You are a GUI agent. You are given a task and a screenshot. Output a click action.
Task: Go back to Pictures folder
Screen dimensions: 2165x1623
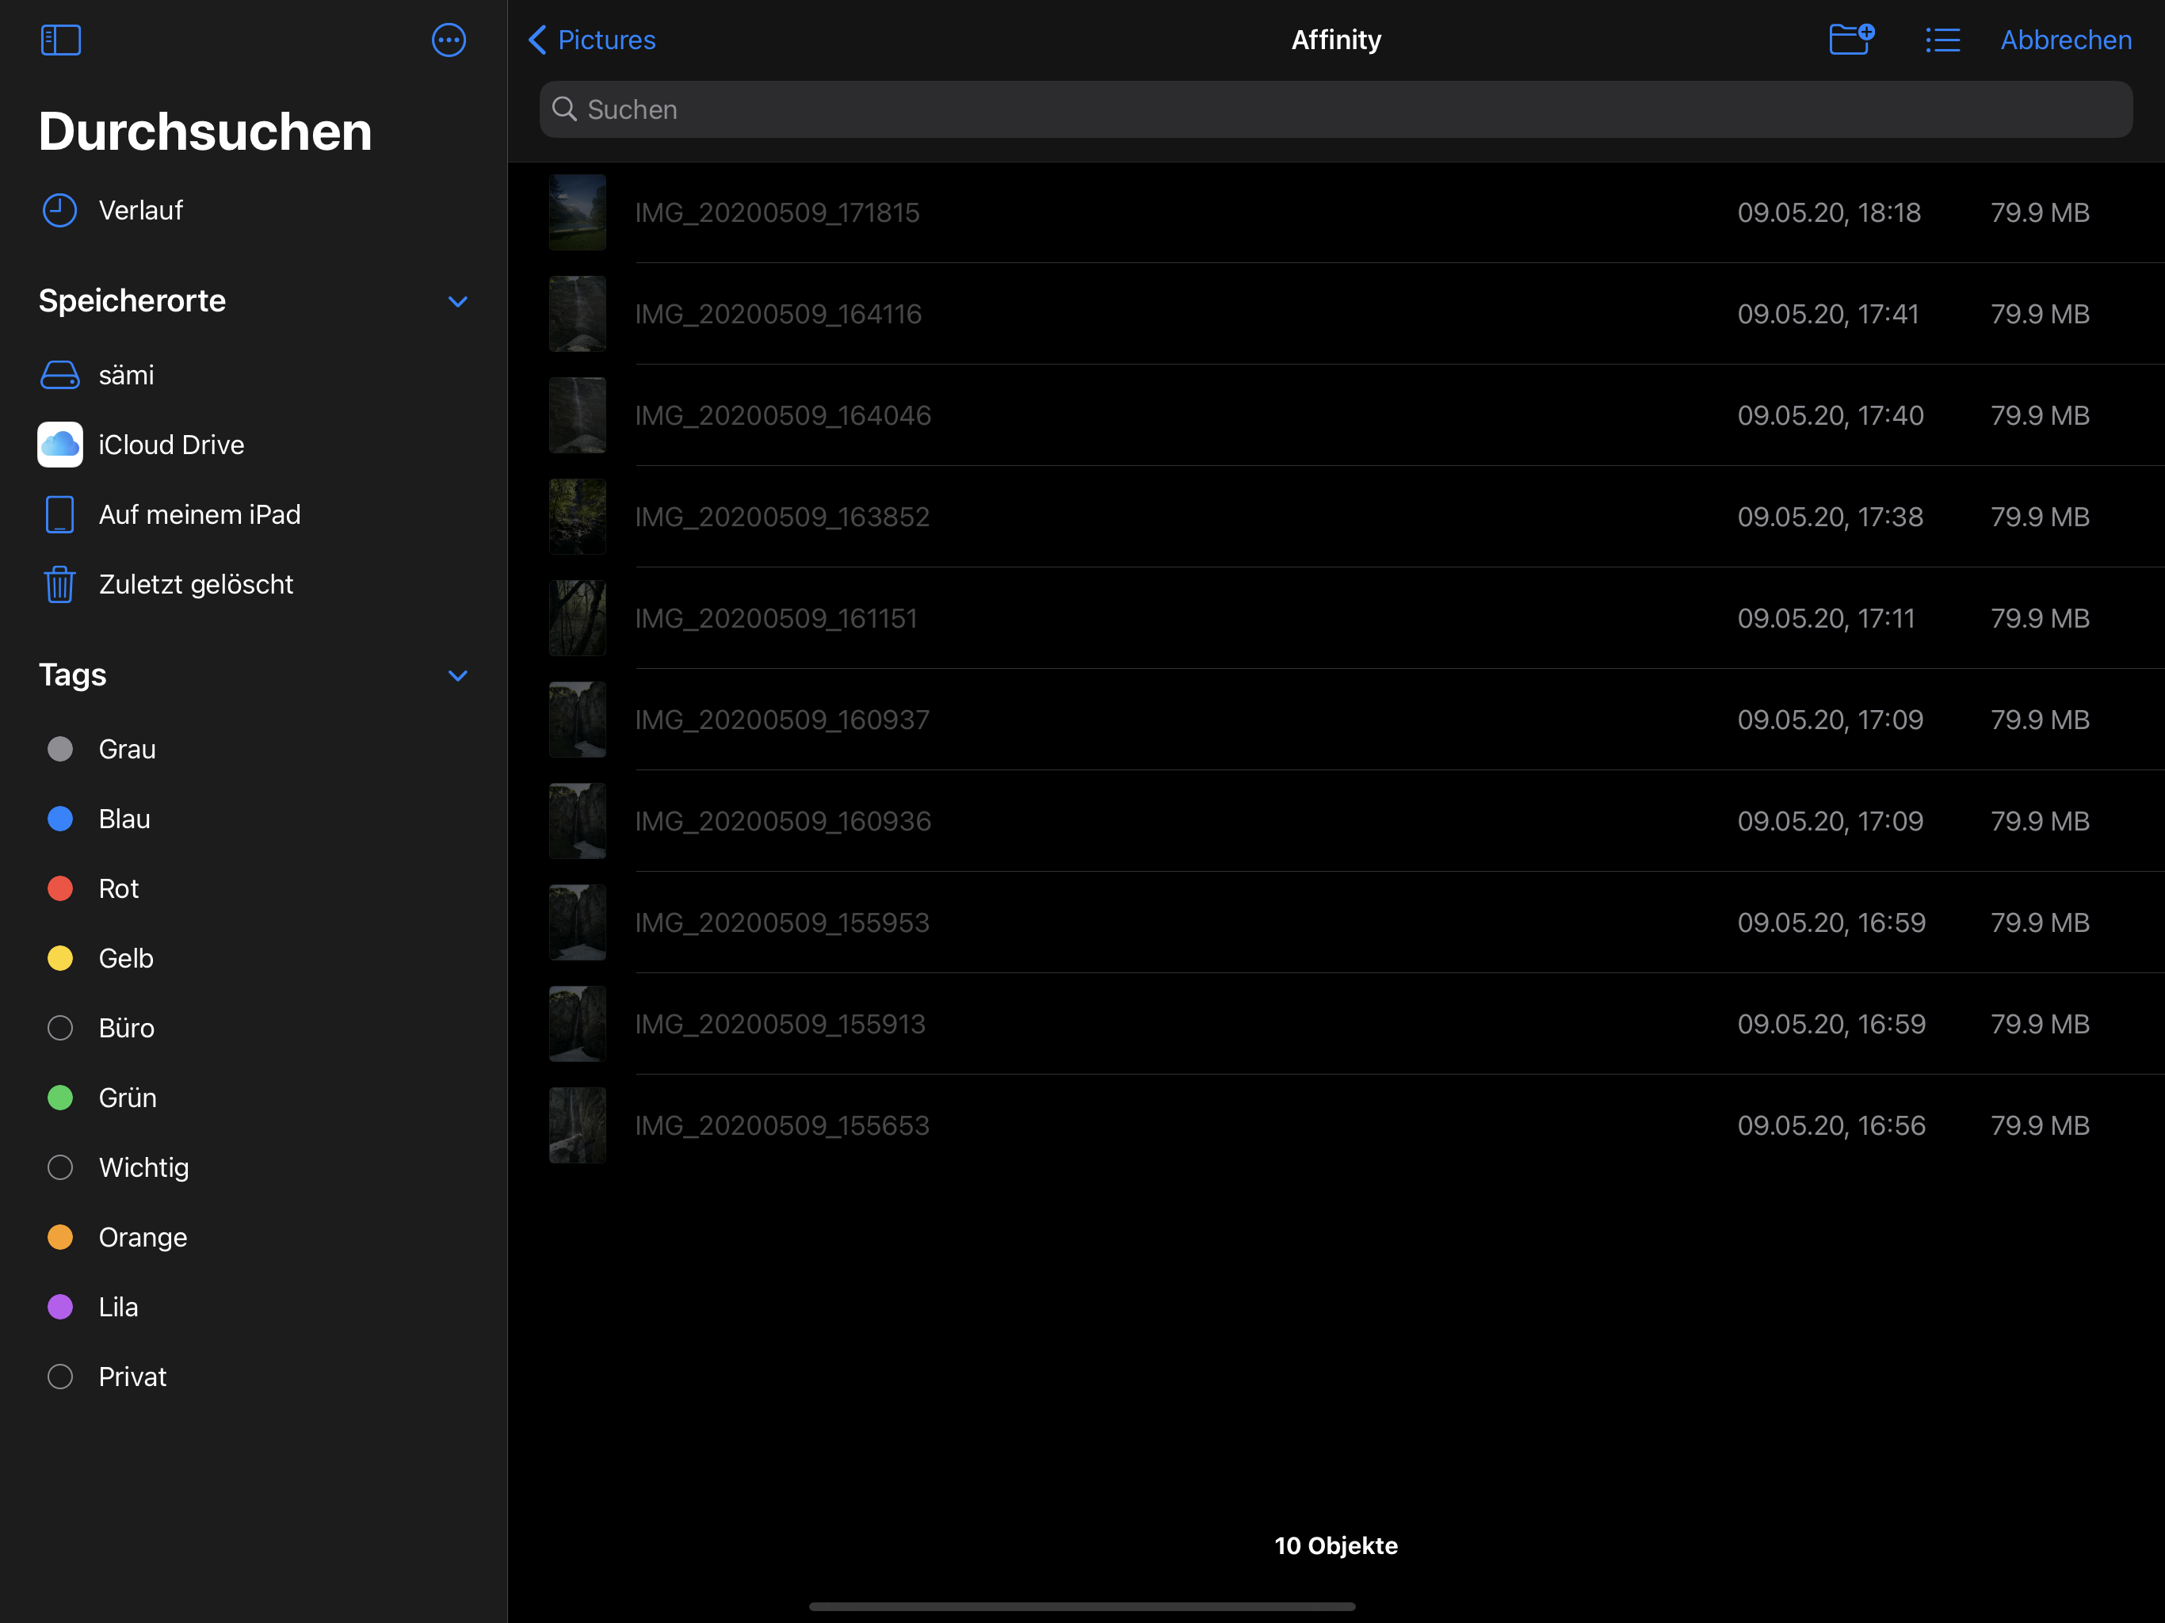pos(592,40)
